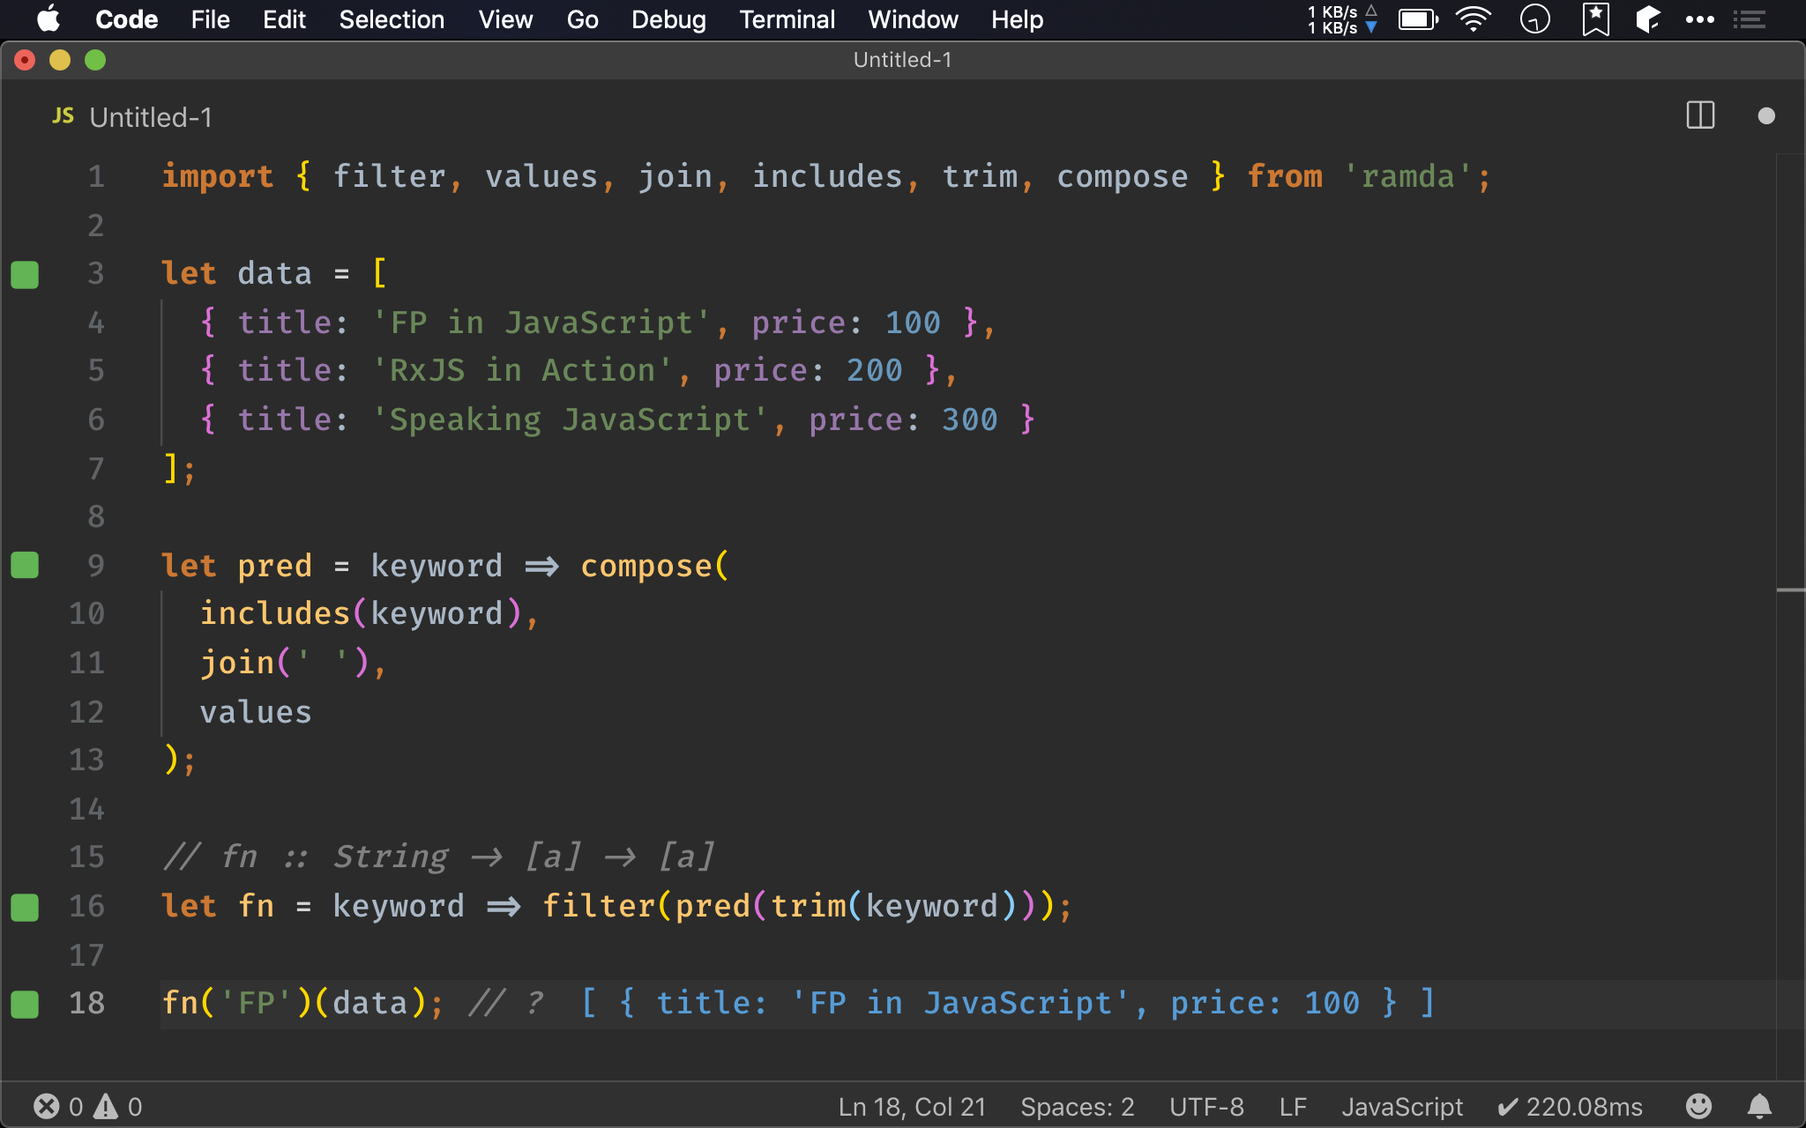Click the Untitled-1 tab label

point(150,115)
